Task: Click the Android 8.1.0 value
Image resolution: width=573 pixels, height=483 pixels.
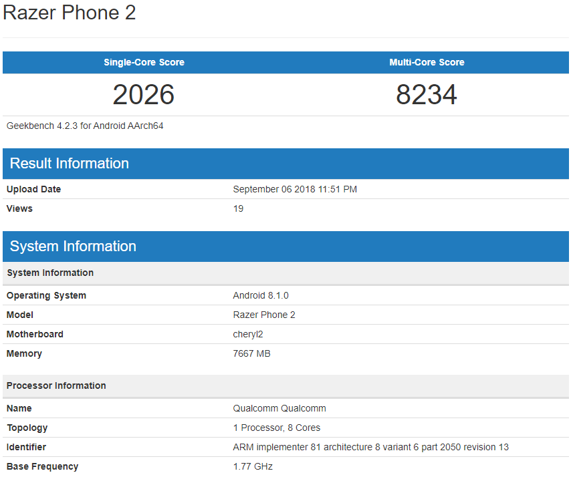Action: point(260,295)
